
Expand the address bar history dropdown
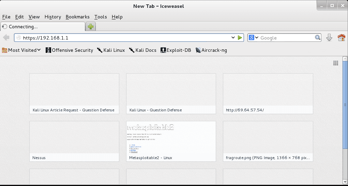pyautogui.click(x=233, y=38)
